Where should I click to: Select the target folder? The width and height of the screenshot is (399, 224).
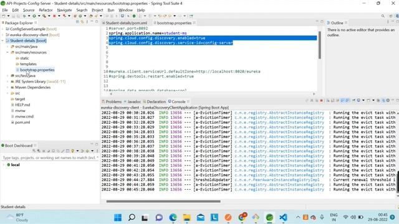coord(20,99)
